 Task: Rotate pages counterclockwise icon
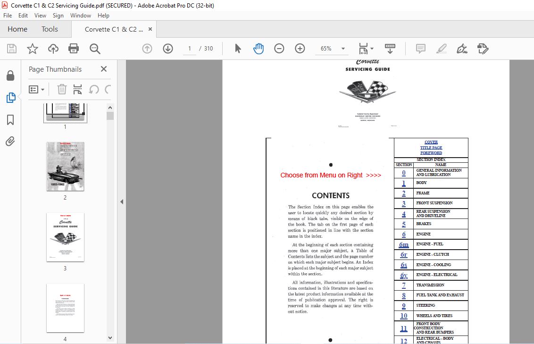[x=94, y=90]
